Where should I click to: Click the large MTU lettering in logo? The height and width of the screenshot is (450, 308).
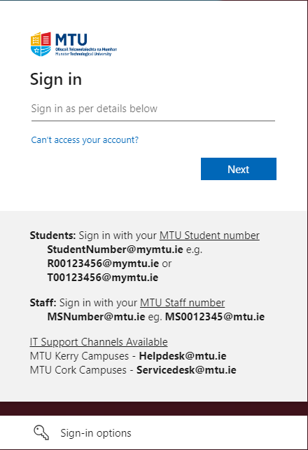click(71, 40)
